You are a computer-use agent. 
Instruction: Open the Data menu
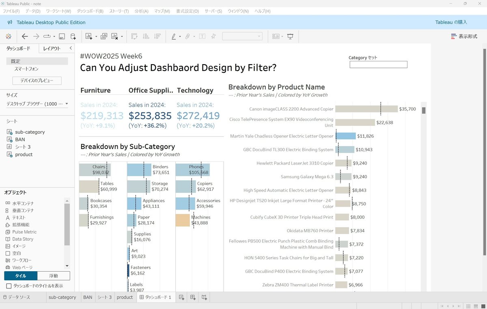tap(33, 11)
